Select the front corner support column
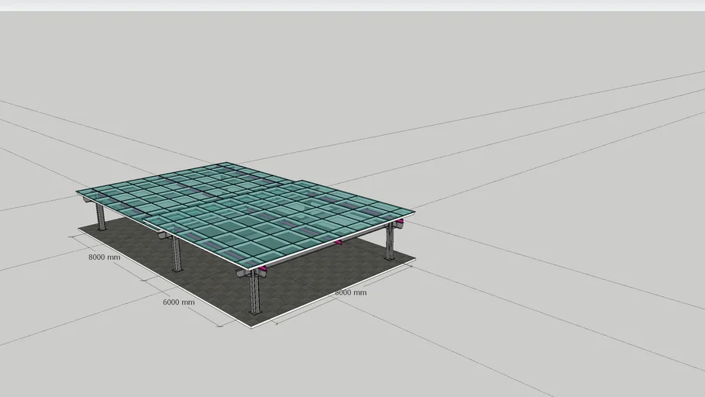 coord(254,293)
